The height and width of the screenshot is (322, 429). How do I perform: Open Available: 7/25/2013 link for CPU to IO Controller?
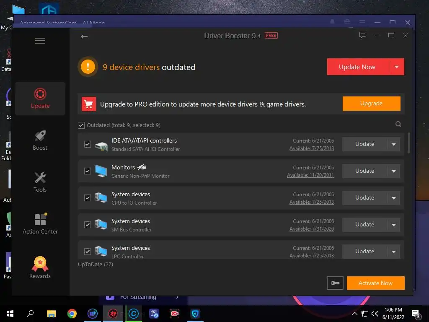tap(312, 202)
